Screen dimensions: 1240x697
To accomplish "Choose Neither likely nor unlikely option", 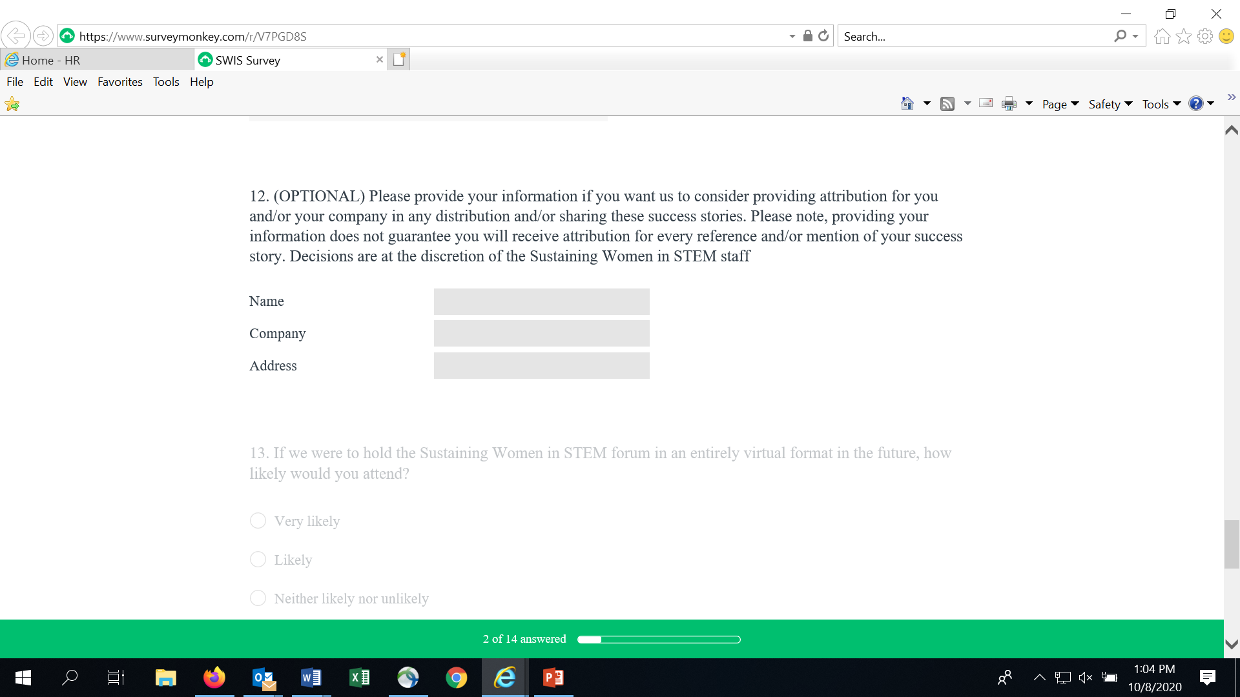I will (x=258, y=598).
